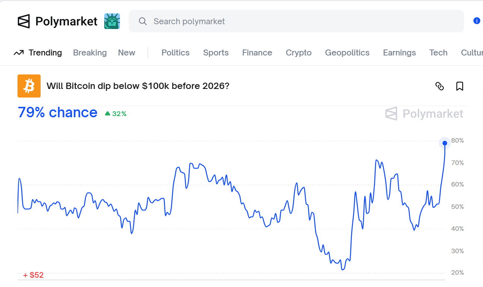The height and width of the screenshot is (287, 483).
Task: Switch to the Breaking tab
Action: [90, 53]
